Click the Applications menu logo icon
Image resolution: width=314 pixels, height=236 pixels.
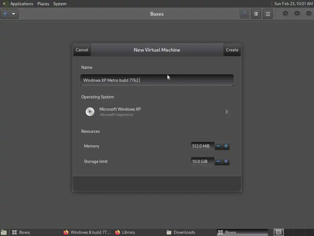6,4
